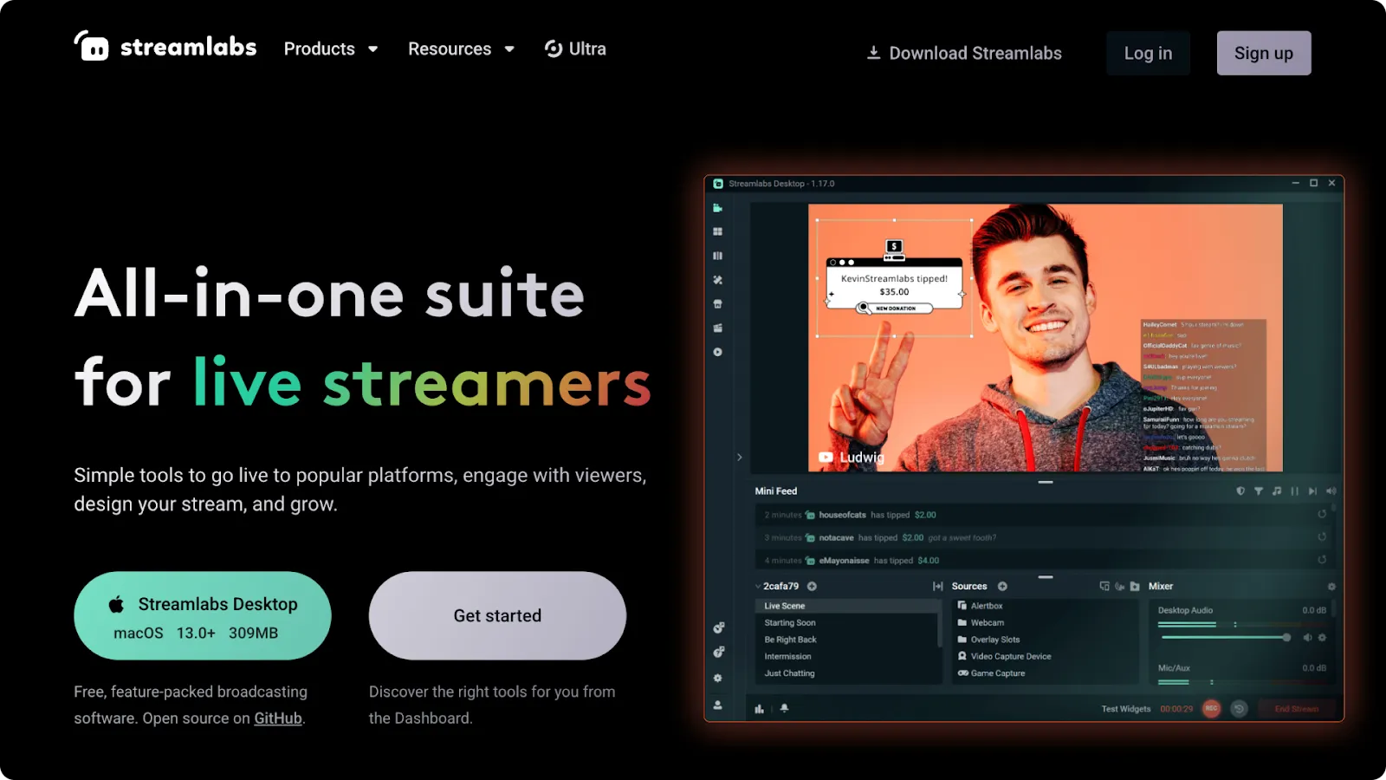The height and width of the screenshot is (780, 1386).
Task: Click the shield icon in Mini Feed
Action: coord(1240,491)
